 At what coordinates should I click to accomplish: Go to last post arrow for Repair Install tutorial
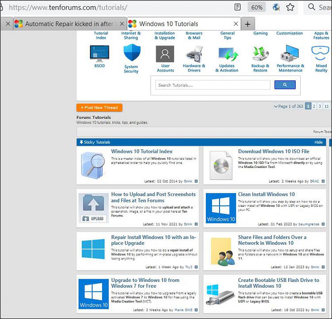coord(196,267)
